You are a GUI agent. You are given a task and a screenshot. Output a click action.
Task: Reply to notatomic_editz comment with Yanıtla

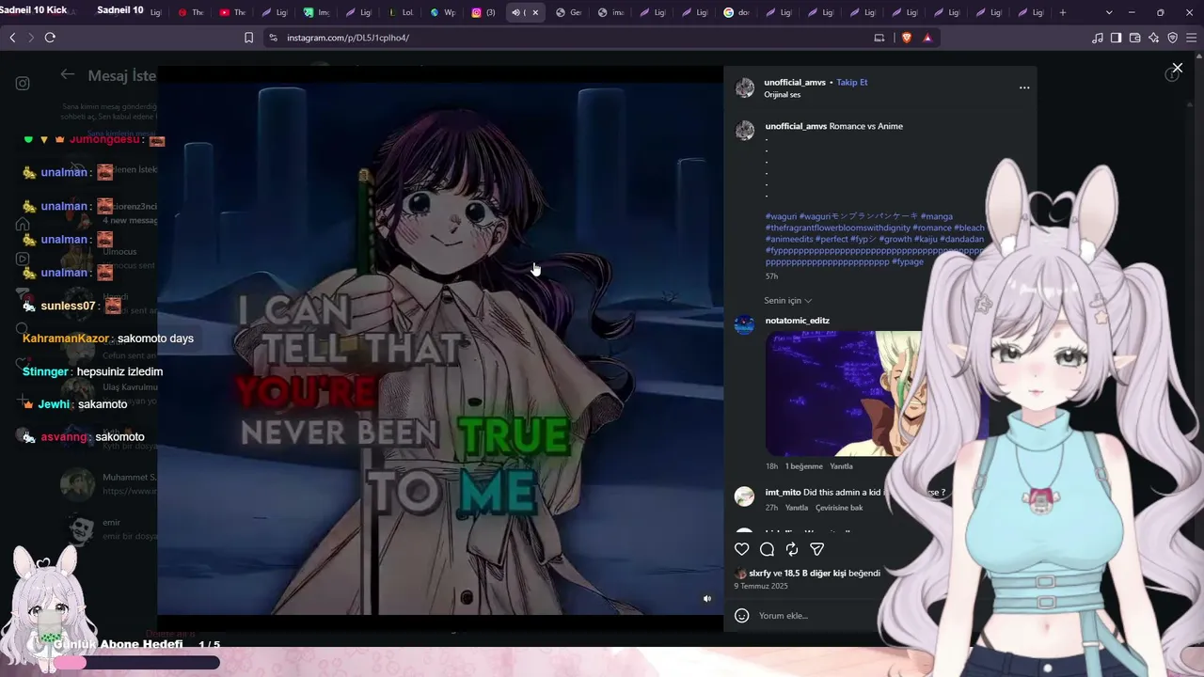pos(841,466)
